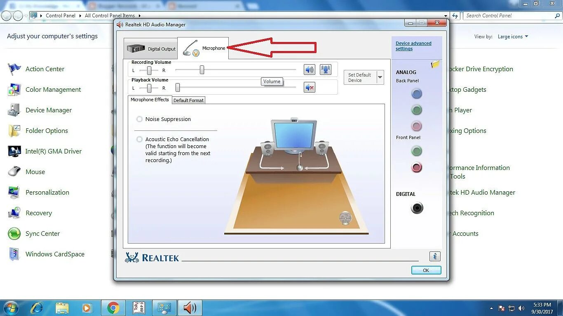
Task: Adjust Playback Volume L/R balance slider
Action: (149, 88)
